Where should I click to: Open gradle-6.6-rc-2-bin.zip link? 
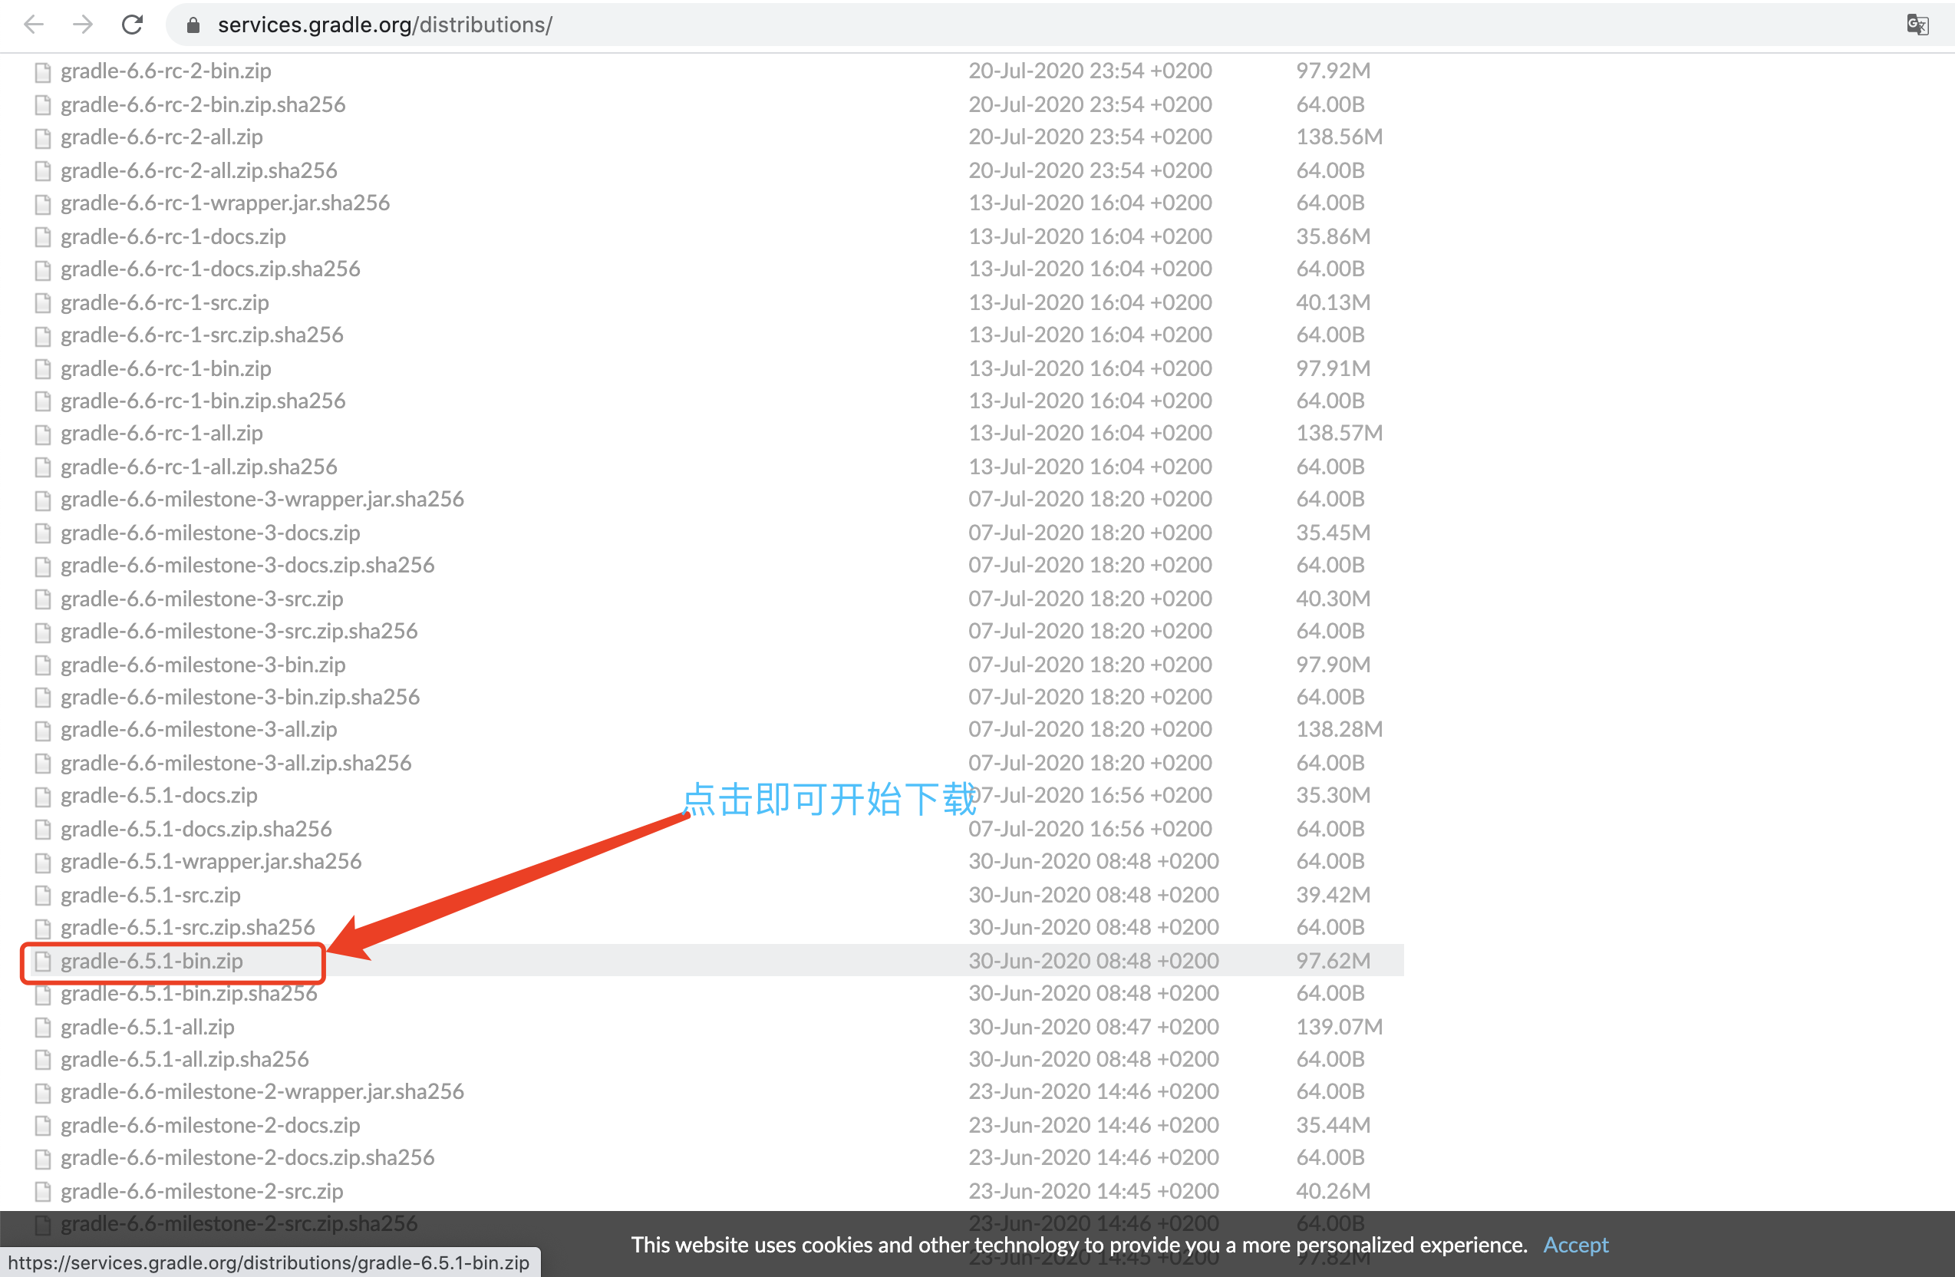coord(166,71)
